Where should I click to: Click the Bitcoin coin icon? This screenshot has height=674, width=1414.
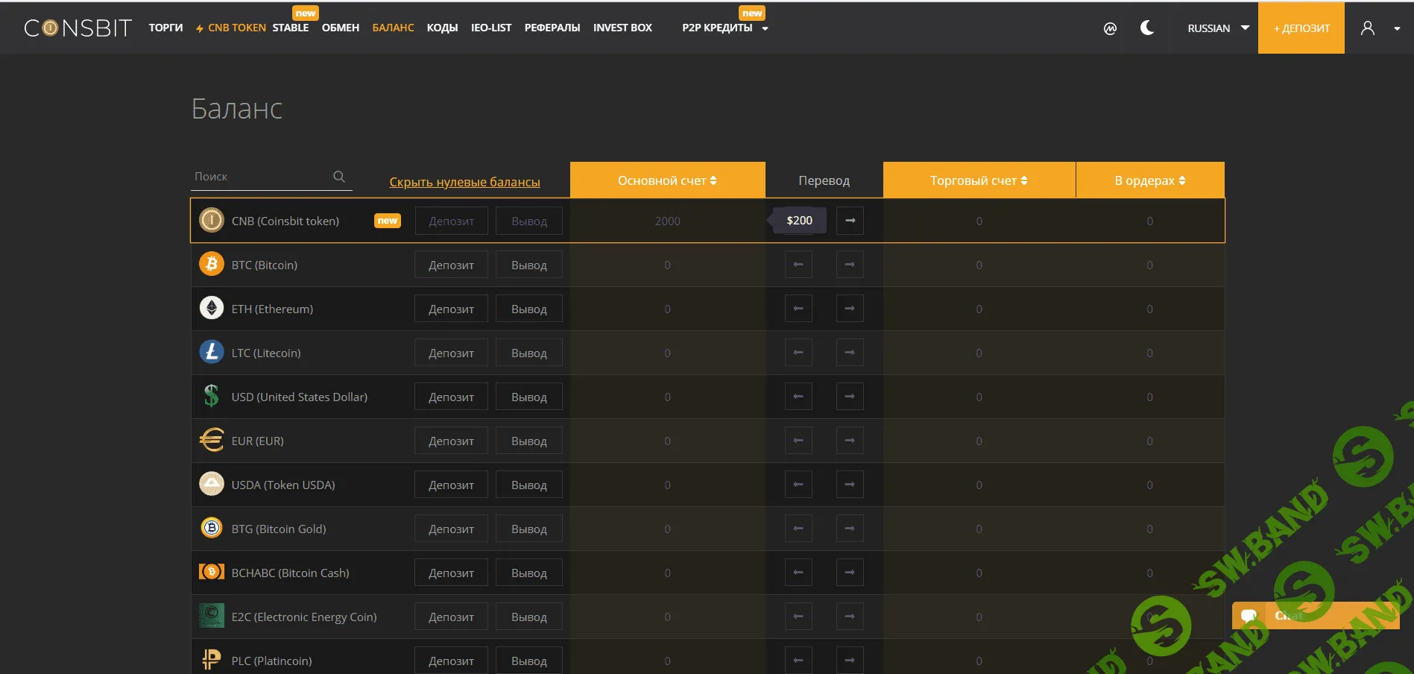tap(212, 264)
